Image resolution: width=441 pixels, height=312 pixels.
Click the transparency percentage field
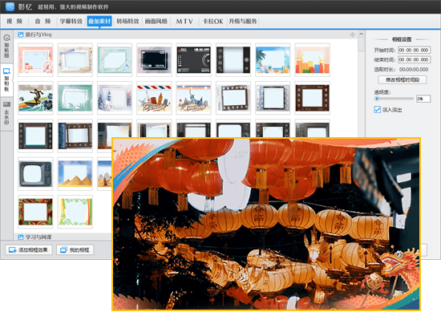pos(423,99)
